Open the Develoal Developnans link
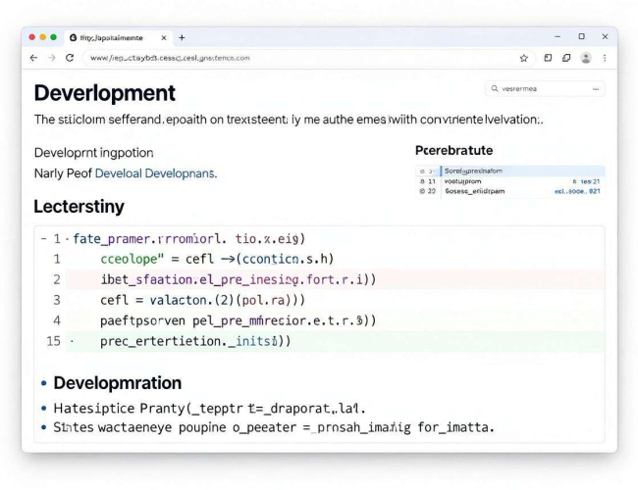The width and height of the screenshot is (638, 490). coord(156,173)
